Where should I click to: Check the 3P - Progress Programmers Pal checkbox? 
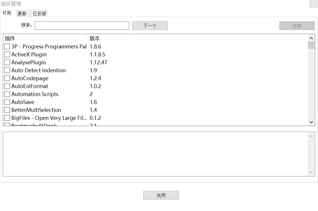click(x=7, y=46)
